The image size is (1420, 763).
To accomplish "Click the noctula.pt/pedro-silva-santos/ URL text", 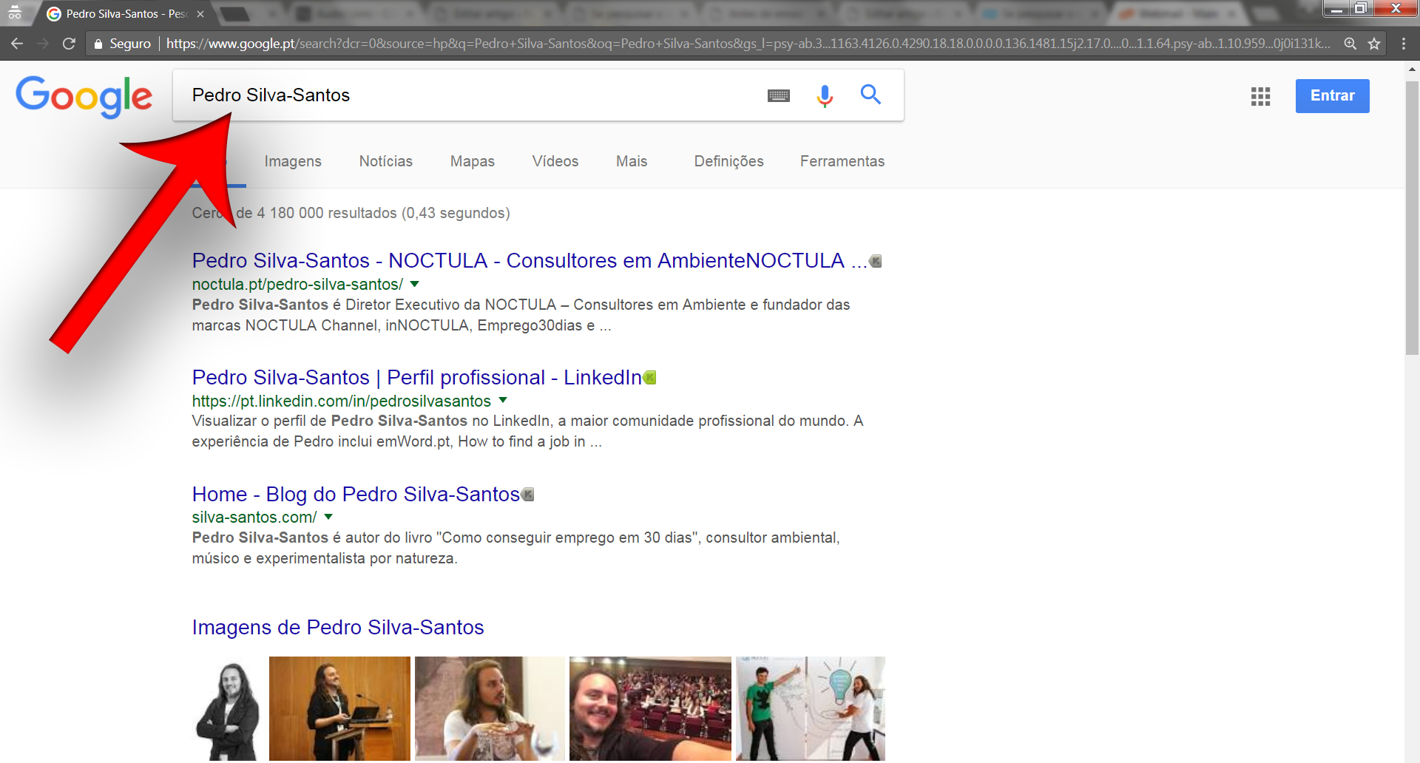I will click(298, 284).
